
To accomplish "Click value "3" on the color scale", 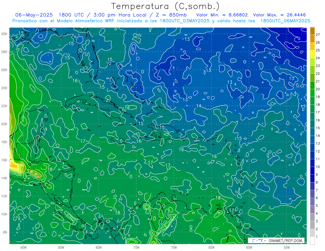I will click(x=317, y=221).
